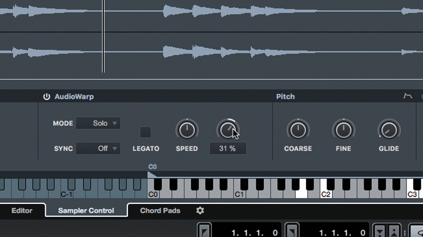Click the FINE pitch knob

343,130
